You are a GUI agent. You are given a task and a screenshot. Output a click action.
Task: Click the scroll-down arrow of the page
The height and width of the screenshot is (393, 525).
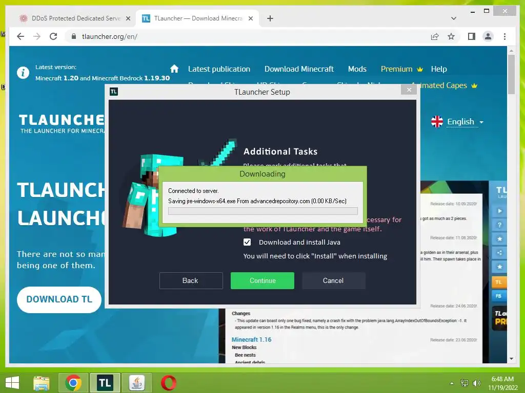pyautogui.click(x=511, y=359)
